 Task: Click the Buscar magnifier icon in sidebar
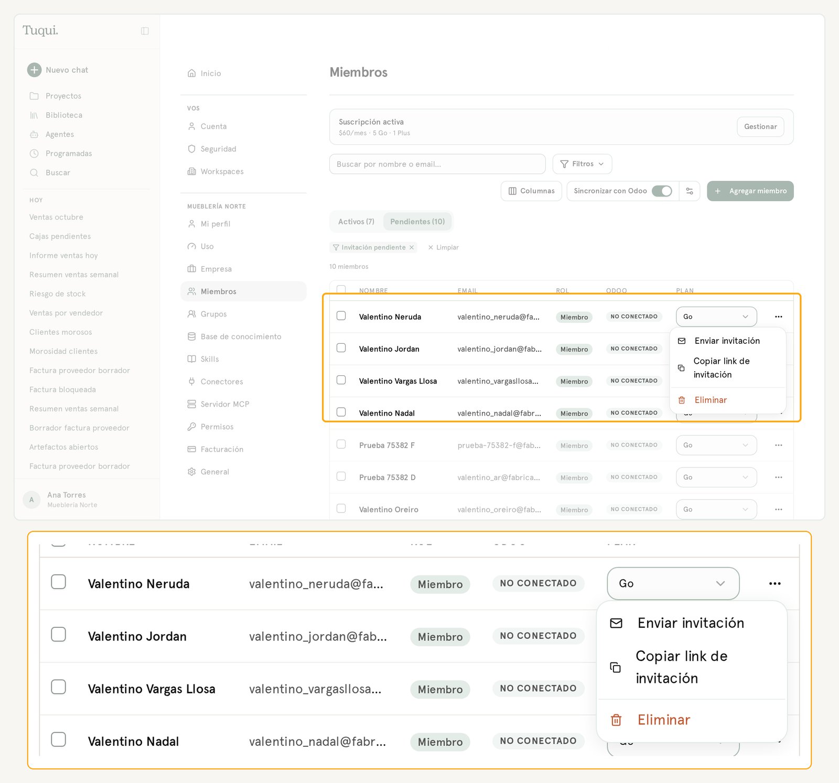[x=34, y=173]
